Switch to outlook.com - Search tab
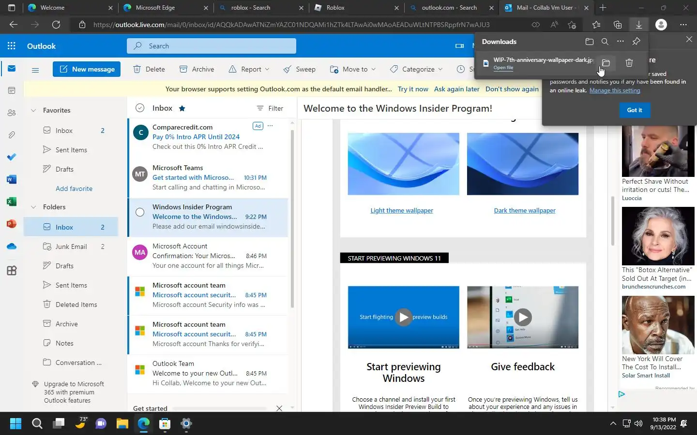The image size is (697, 435). [451, 8]
